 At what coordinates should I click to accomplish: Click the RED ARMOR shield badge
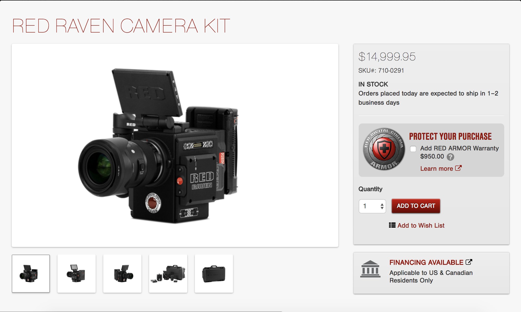pos(384,149)
